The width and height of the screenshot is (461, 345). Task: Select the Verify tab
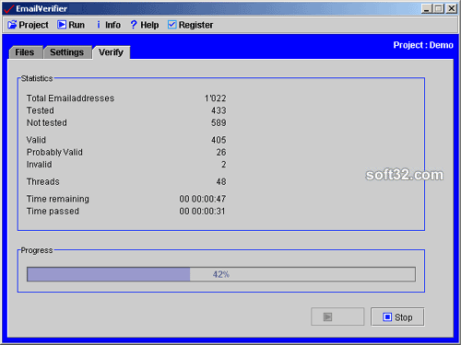tap(112, 52)
